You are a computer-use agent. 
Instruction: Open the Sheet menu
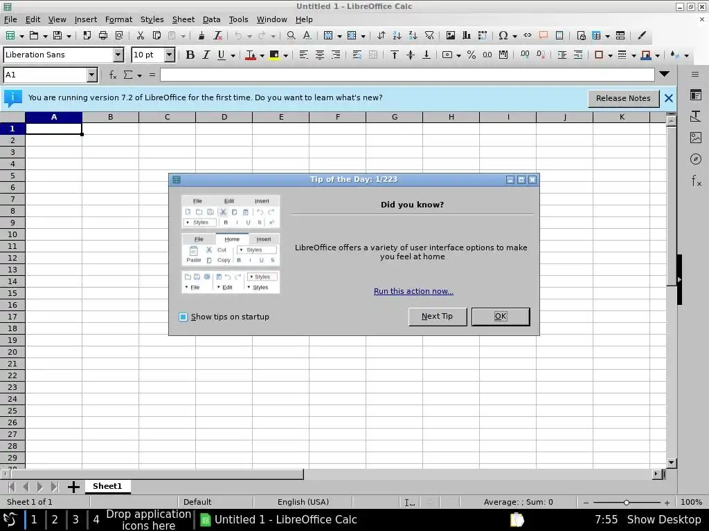(x=183, y=19)
